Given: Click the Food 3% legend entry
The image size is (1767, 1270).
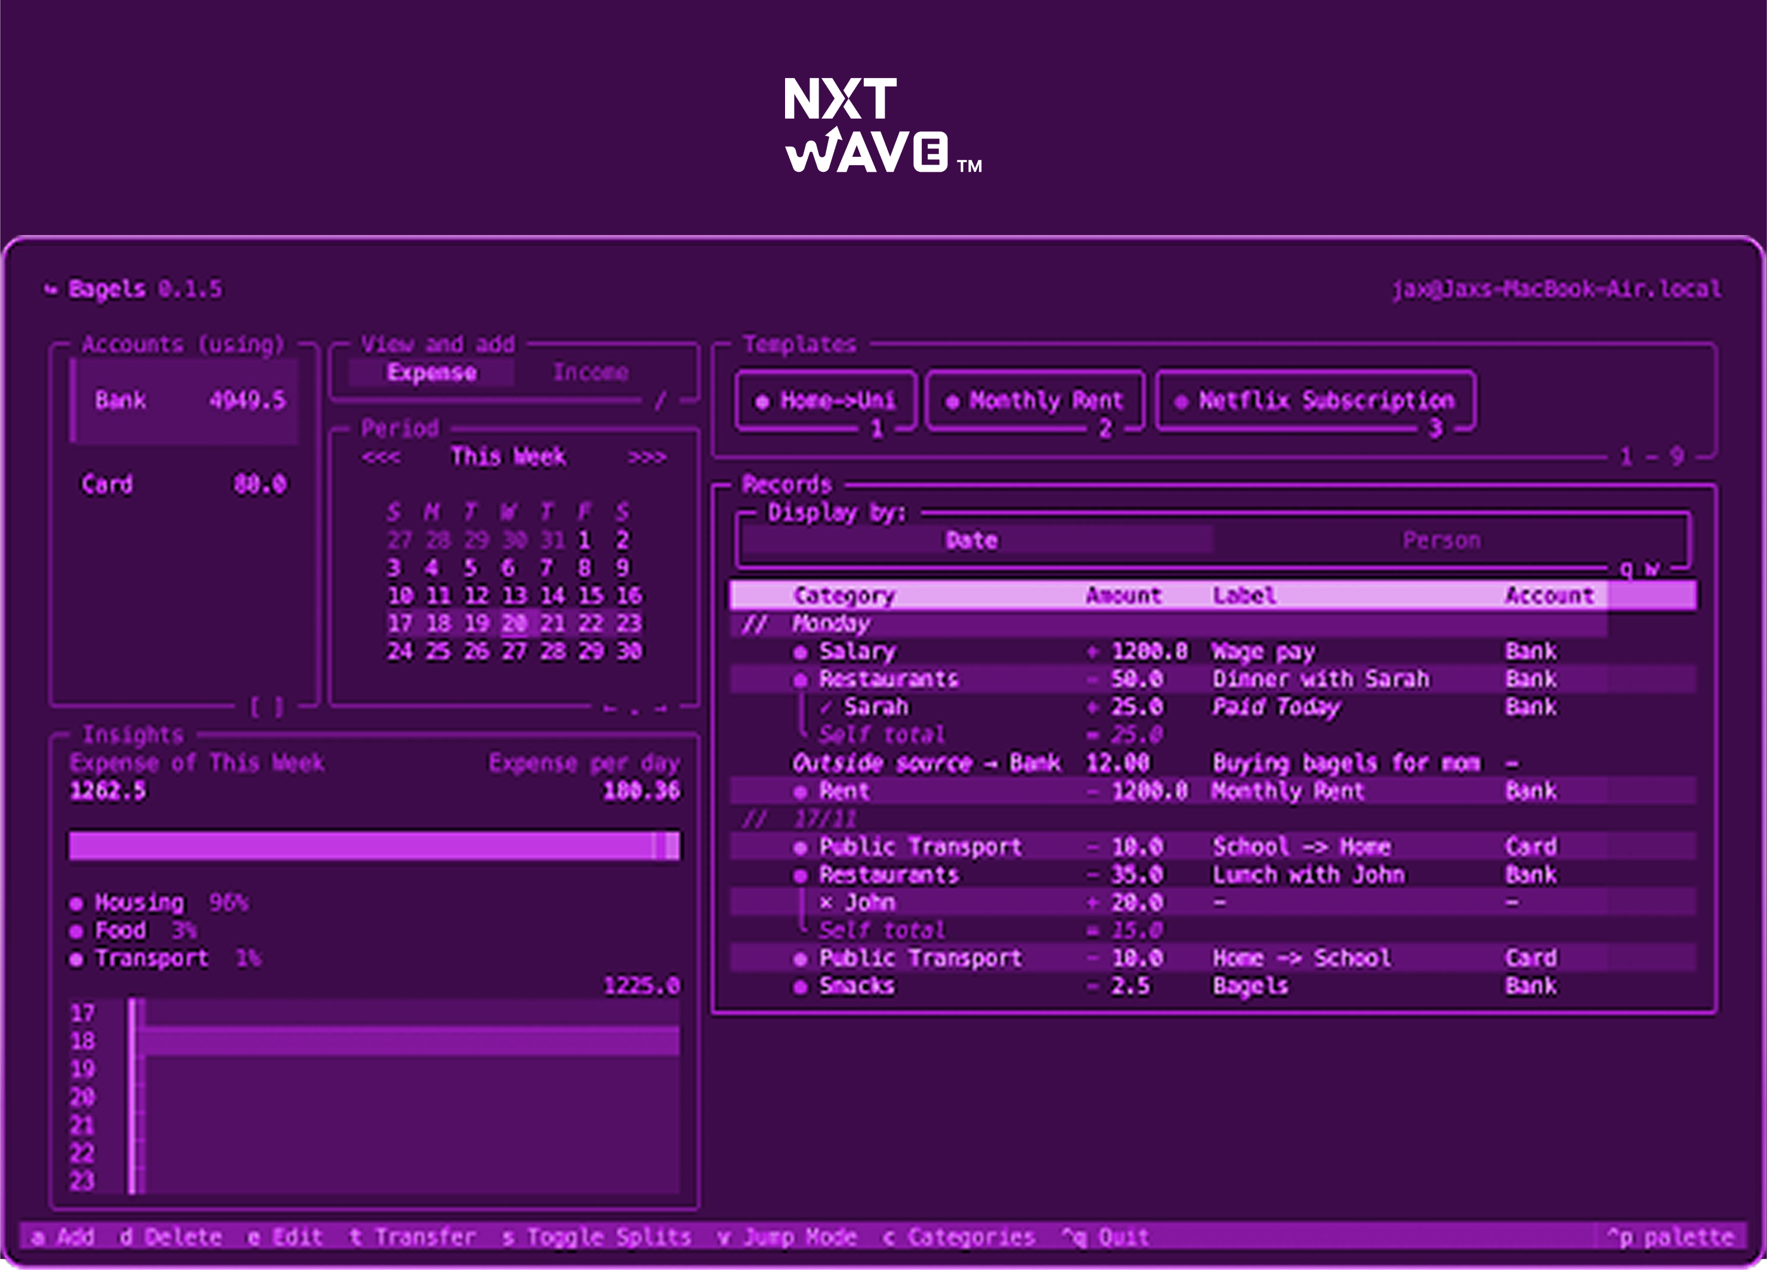Looking at the screenshot, I should click(x=133, y=931).
